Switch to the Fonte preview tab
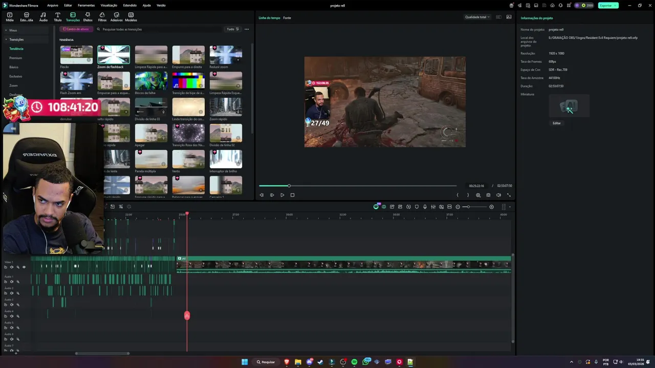655x368 pixels. pos(287,18)
